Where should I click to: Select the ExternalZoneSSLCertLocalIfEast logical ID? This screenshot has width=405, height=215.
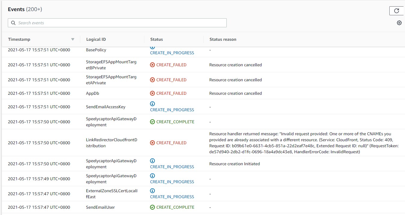click(x=112, y=194)
